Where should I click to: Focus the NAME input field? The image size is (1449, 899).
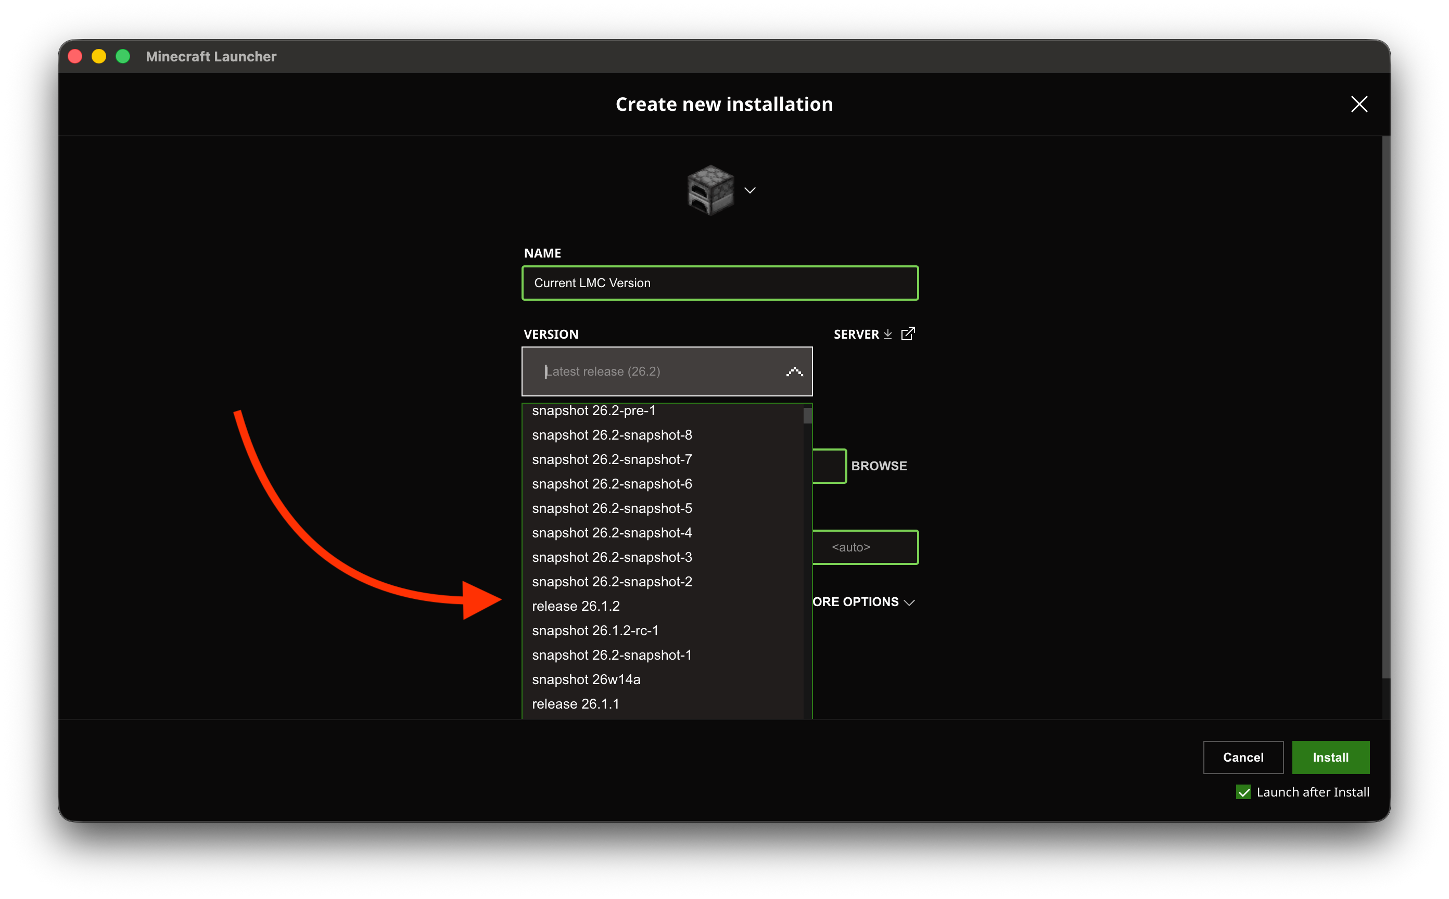click(x=720, y=283)
